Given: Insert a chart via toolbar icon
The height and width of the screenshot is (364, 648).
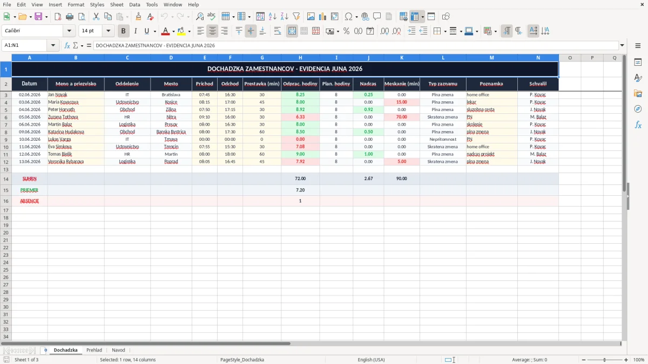Looking at the screenshot, I should click(x=323, y=17).
